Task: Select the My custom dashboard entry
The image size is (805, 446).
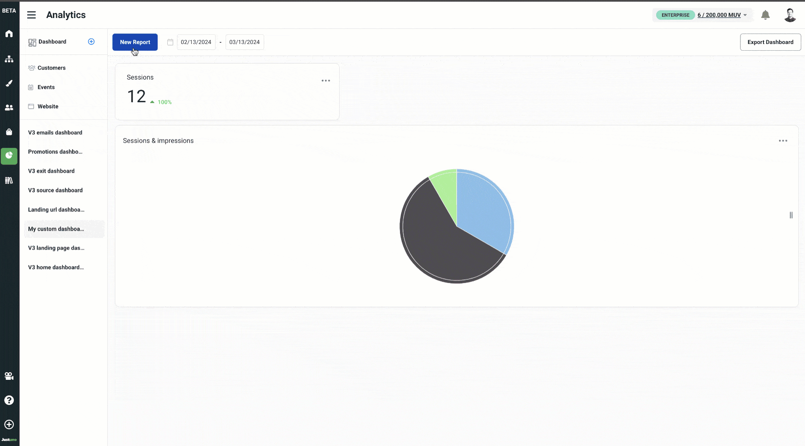Action: click(x=56, y=229)
